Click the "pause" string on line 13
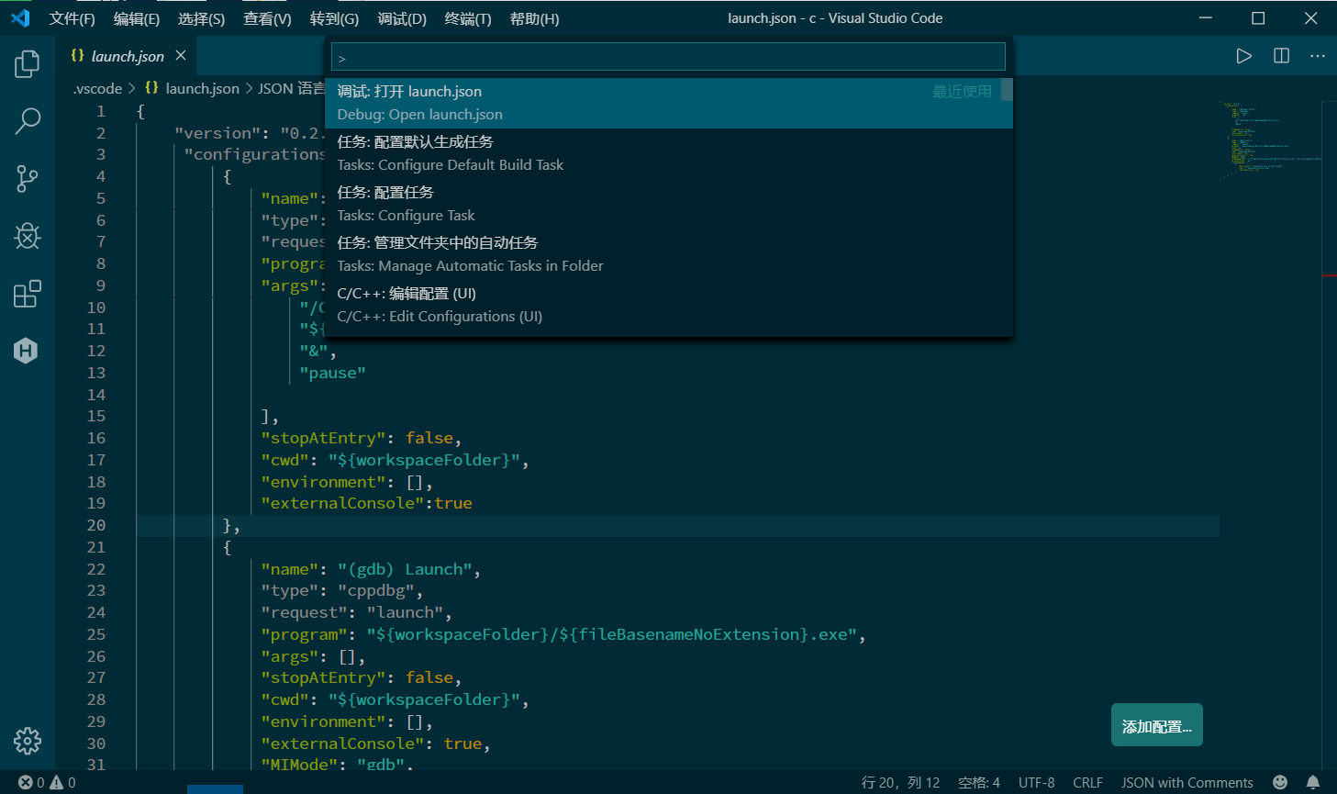This screenshot has width=1337, height=794. pyautogui.click(x=332, y=373)
